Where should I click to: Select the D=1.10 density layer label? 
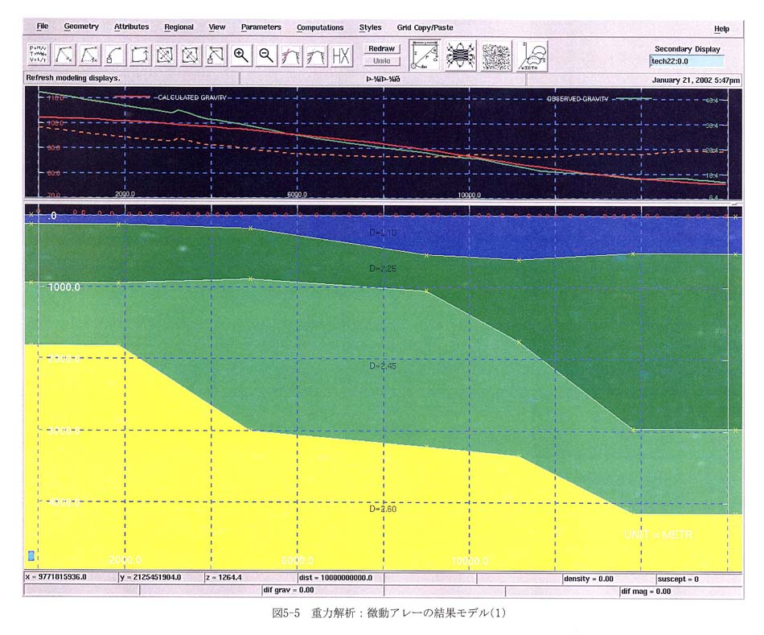point(383,233)
